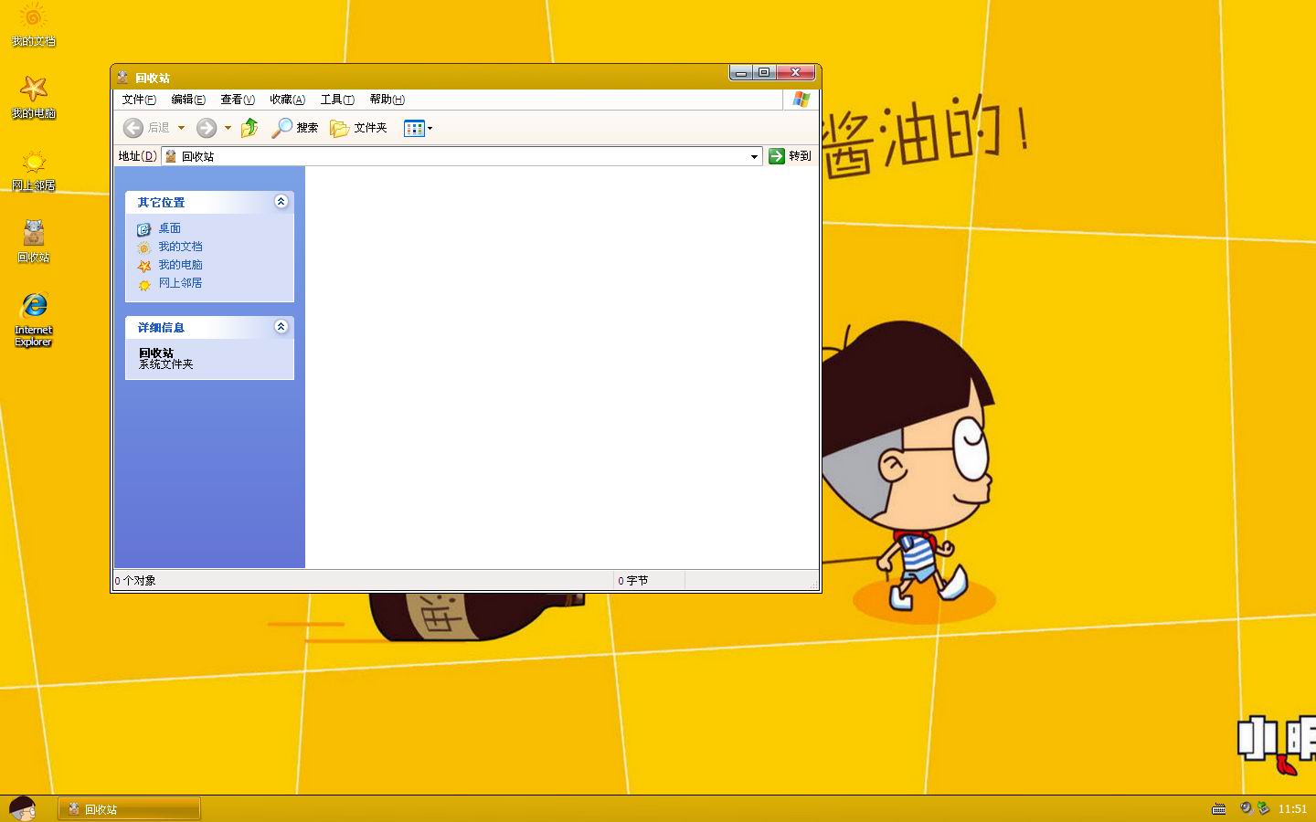Collapse the 详细信息 panel
1316x822 pixels.
point(281,327)
